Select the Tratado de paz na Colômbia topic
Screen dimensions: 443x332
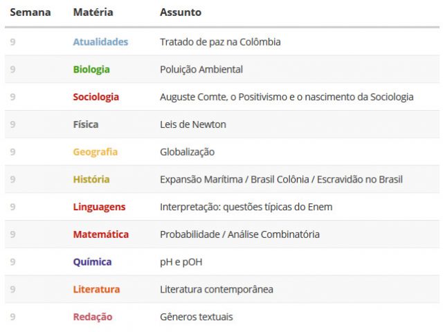(x=220, y=42)
